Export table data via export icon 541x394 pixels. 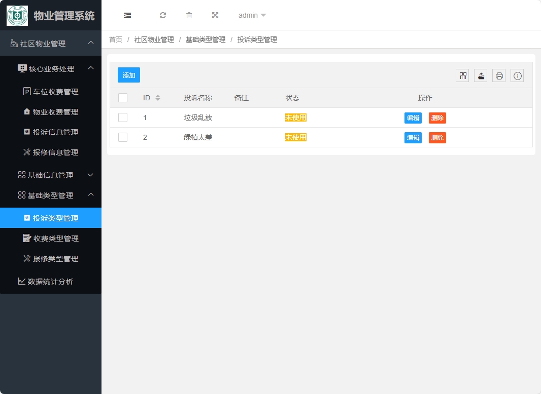pyautogui.click(x=480, y=75)
